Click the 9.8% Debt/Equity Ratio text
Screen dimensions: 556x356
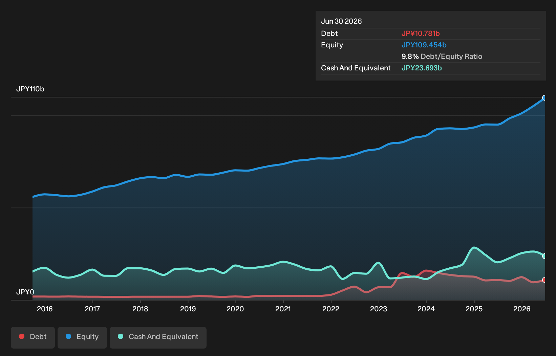pyautogui.click(x=442, y=57)
